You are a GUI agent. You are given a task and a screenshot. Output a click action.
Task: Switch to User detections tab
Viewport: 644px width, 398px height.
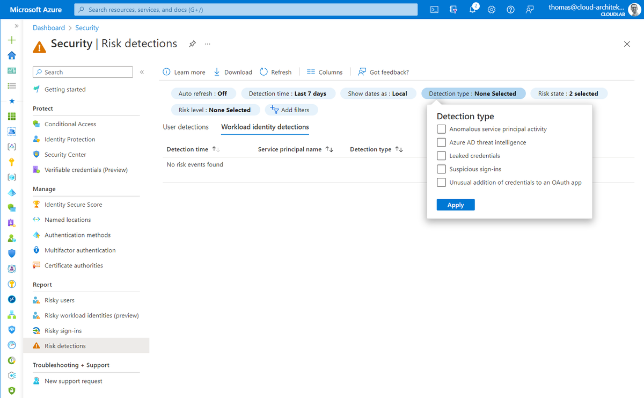[x=186, y=127]
